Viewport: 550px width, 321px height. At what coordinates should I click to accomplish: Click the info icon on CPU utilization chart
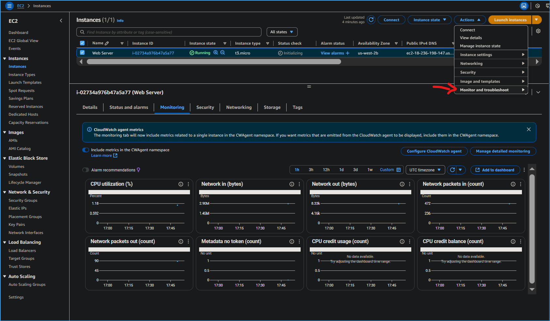point(181,184)
